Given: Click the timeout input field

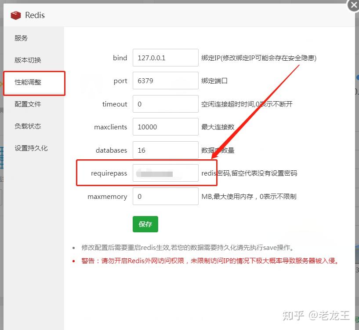Looking at the screenshot, I should click(x=165, y=104).
